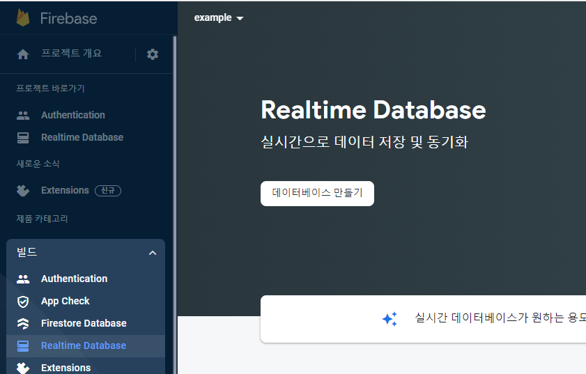
Task: Click Authentication people icon in 빌드 section
Action: tap(23, 279)
